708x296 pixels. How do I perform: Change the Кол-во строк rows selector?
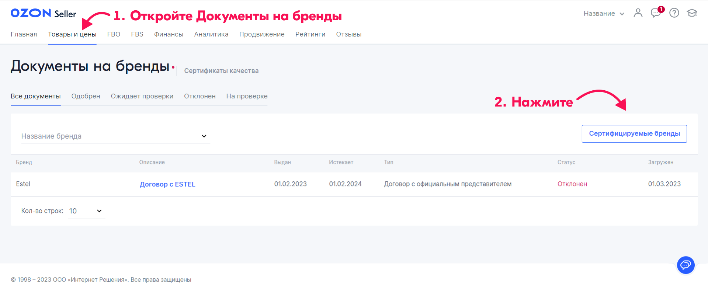coord(86,211)
